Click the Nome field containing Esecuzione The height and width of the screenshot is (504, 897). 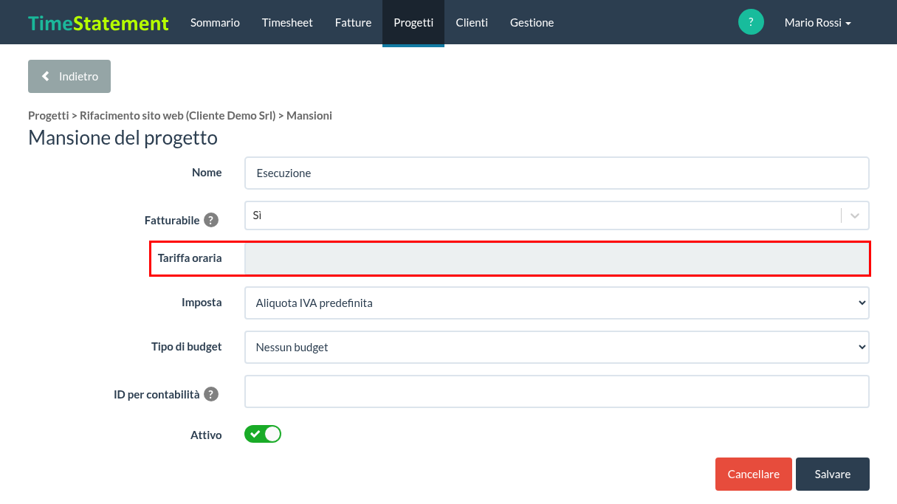pos(557,173)
